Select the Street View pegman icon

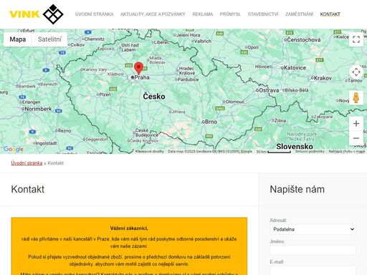click(356, 97)
